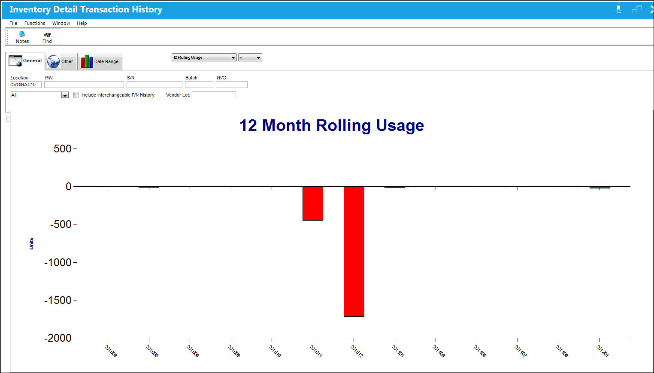Click the S/N input field
Image resolution: width=654 pixels, height=373 pixels.
coord(154,85)
